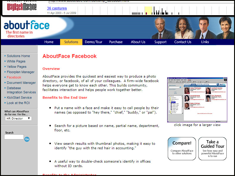Viewport: 235px width, 176px height.
Task: Click the Overview section heading
Action: [51, 69]
